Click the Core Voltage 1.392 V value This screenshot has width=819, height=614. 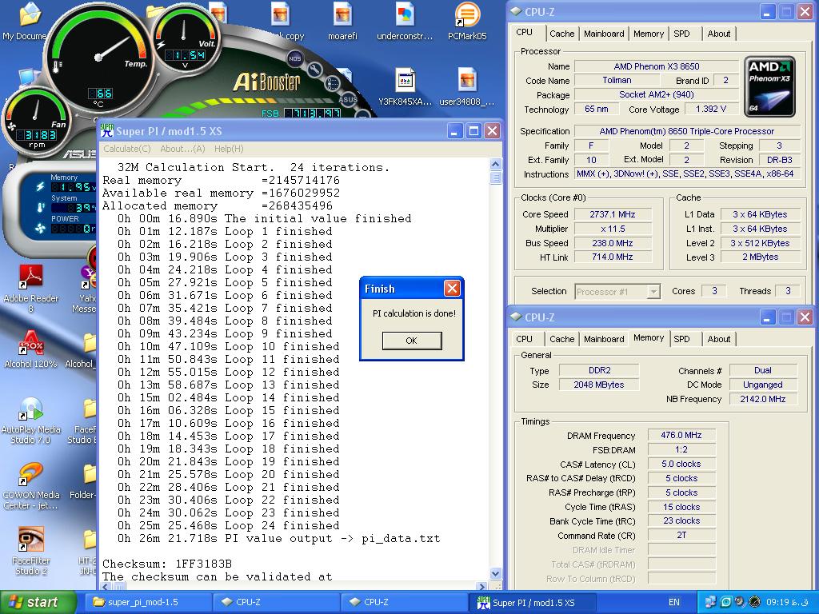(711, 109)
